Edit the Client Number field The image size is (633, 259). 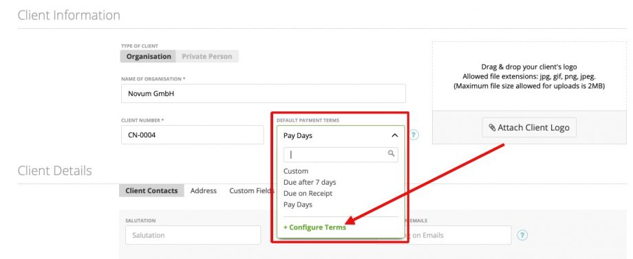192,135
